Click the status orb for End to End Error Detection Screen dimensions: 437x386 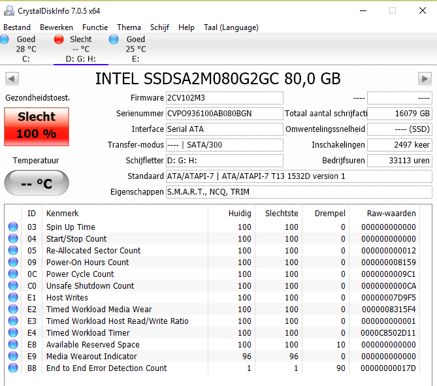click(x=13, y=368)
